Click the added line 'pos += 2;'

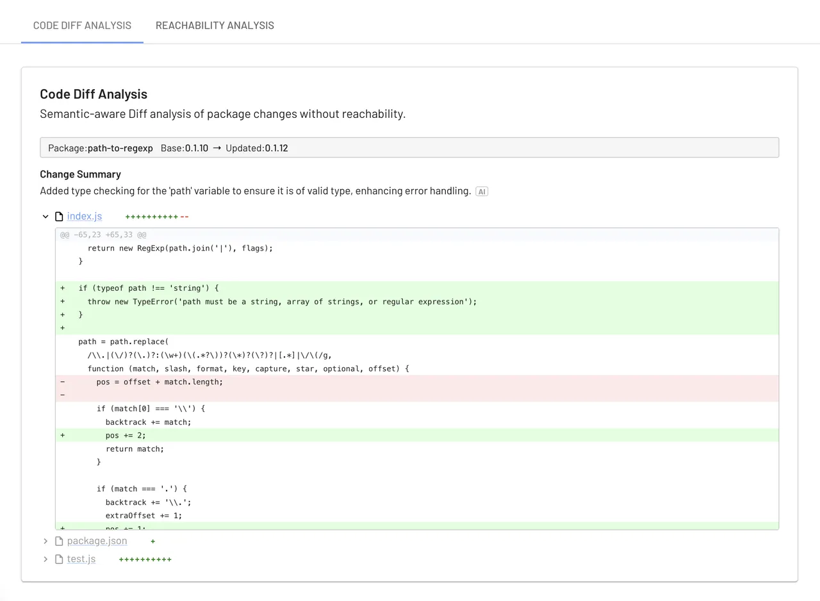tap(417, 436)
